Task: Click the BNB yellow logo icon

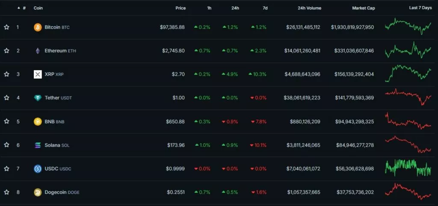Action: click(38, 121)
